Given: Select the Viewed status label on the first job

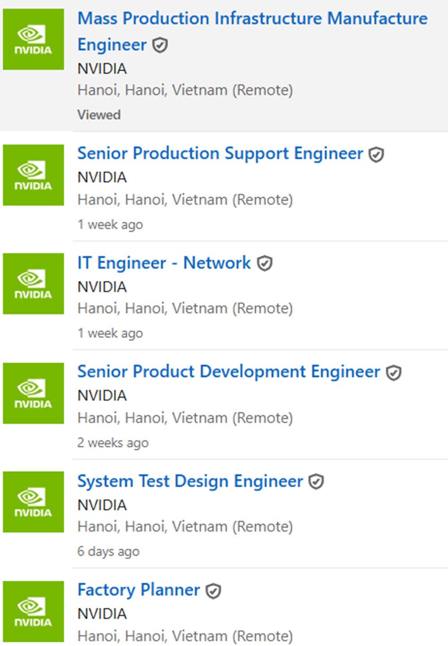Looking at the screenshot, I should click(x=99, y=114).
